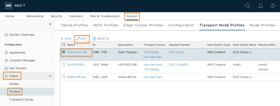Click the trash Delete icon

pyautogui.click(x=94, y=39)
